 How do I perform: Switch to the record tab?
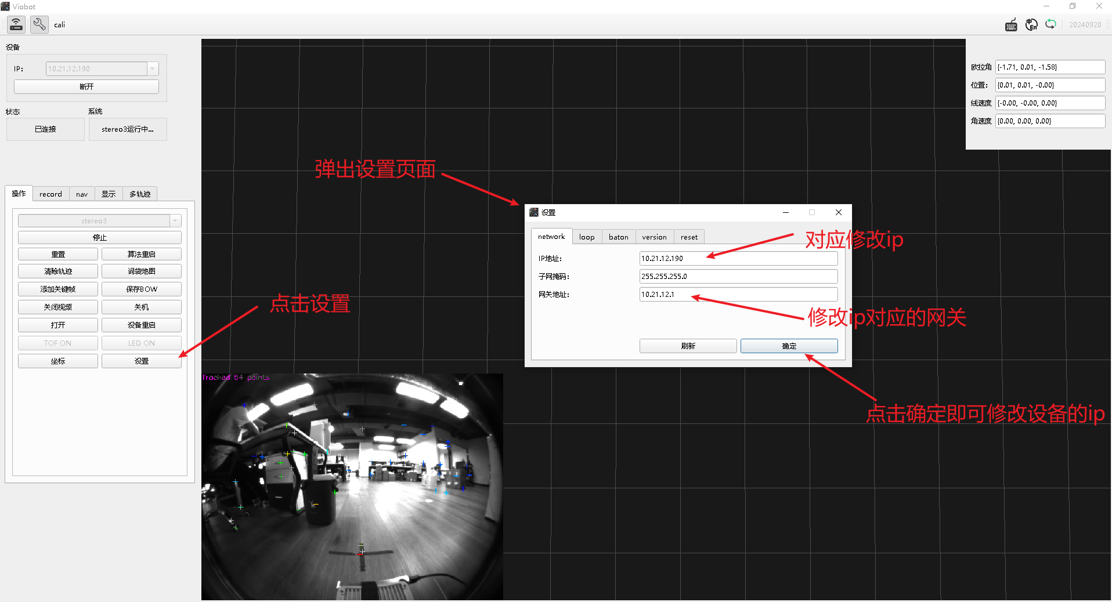tap(50, 194)
